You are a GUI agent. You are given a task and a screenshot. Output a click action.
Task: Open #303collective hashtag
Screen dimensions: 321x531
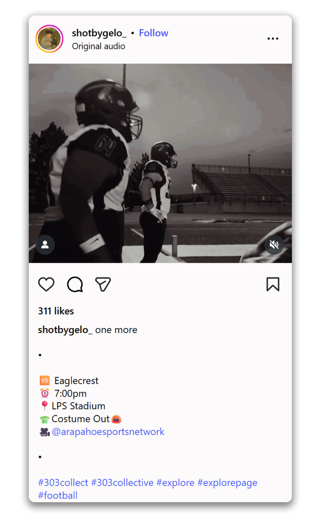[122, 482]
